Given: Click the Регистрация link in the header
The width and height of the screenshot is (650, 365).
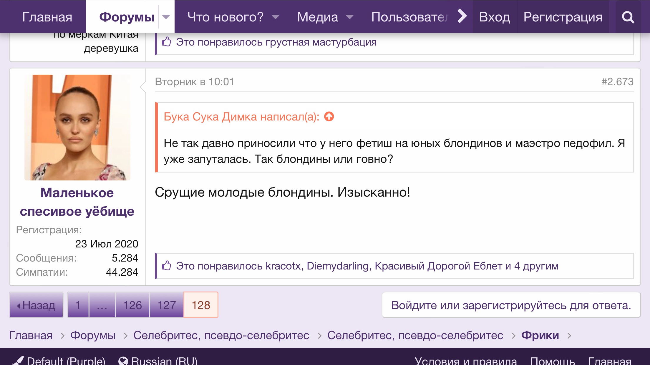Looking at the screenshot, I should tap(563, 17).
